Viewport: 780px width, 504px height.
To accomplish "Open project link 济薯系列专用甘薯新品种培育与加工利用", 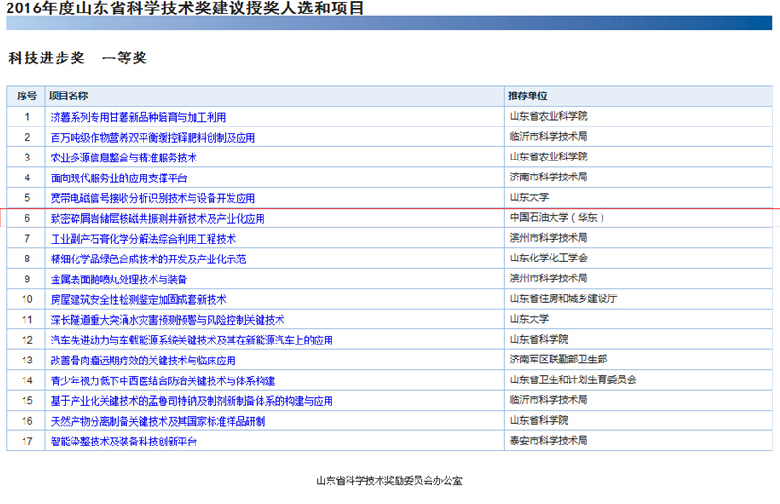I will click(x=138, y=117).
